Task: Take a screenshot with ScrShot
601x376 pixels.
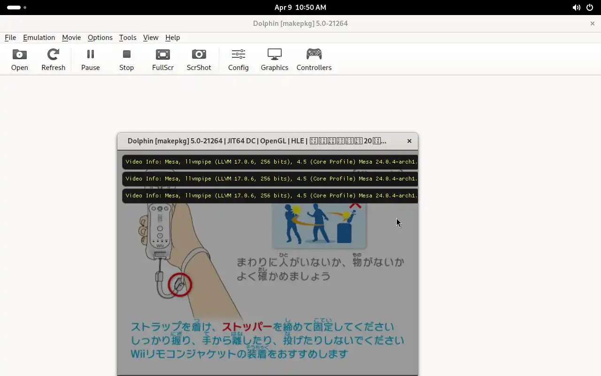Action: click(x=199, y=59)
